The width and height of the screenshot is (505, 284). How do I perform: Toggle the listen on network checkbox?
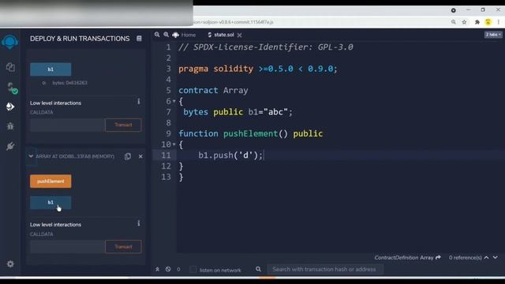[193, 270]
